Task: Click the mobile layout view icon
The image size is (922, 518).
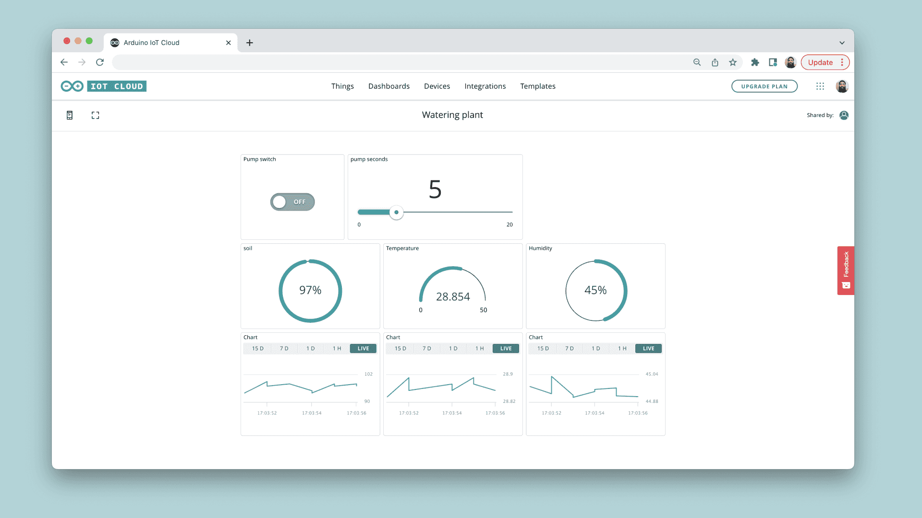Action: [x=70, y=115]
